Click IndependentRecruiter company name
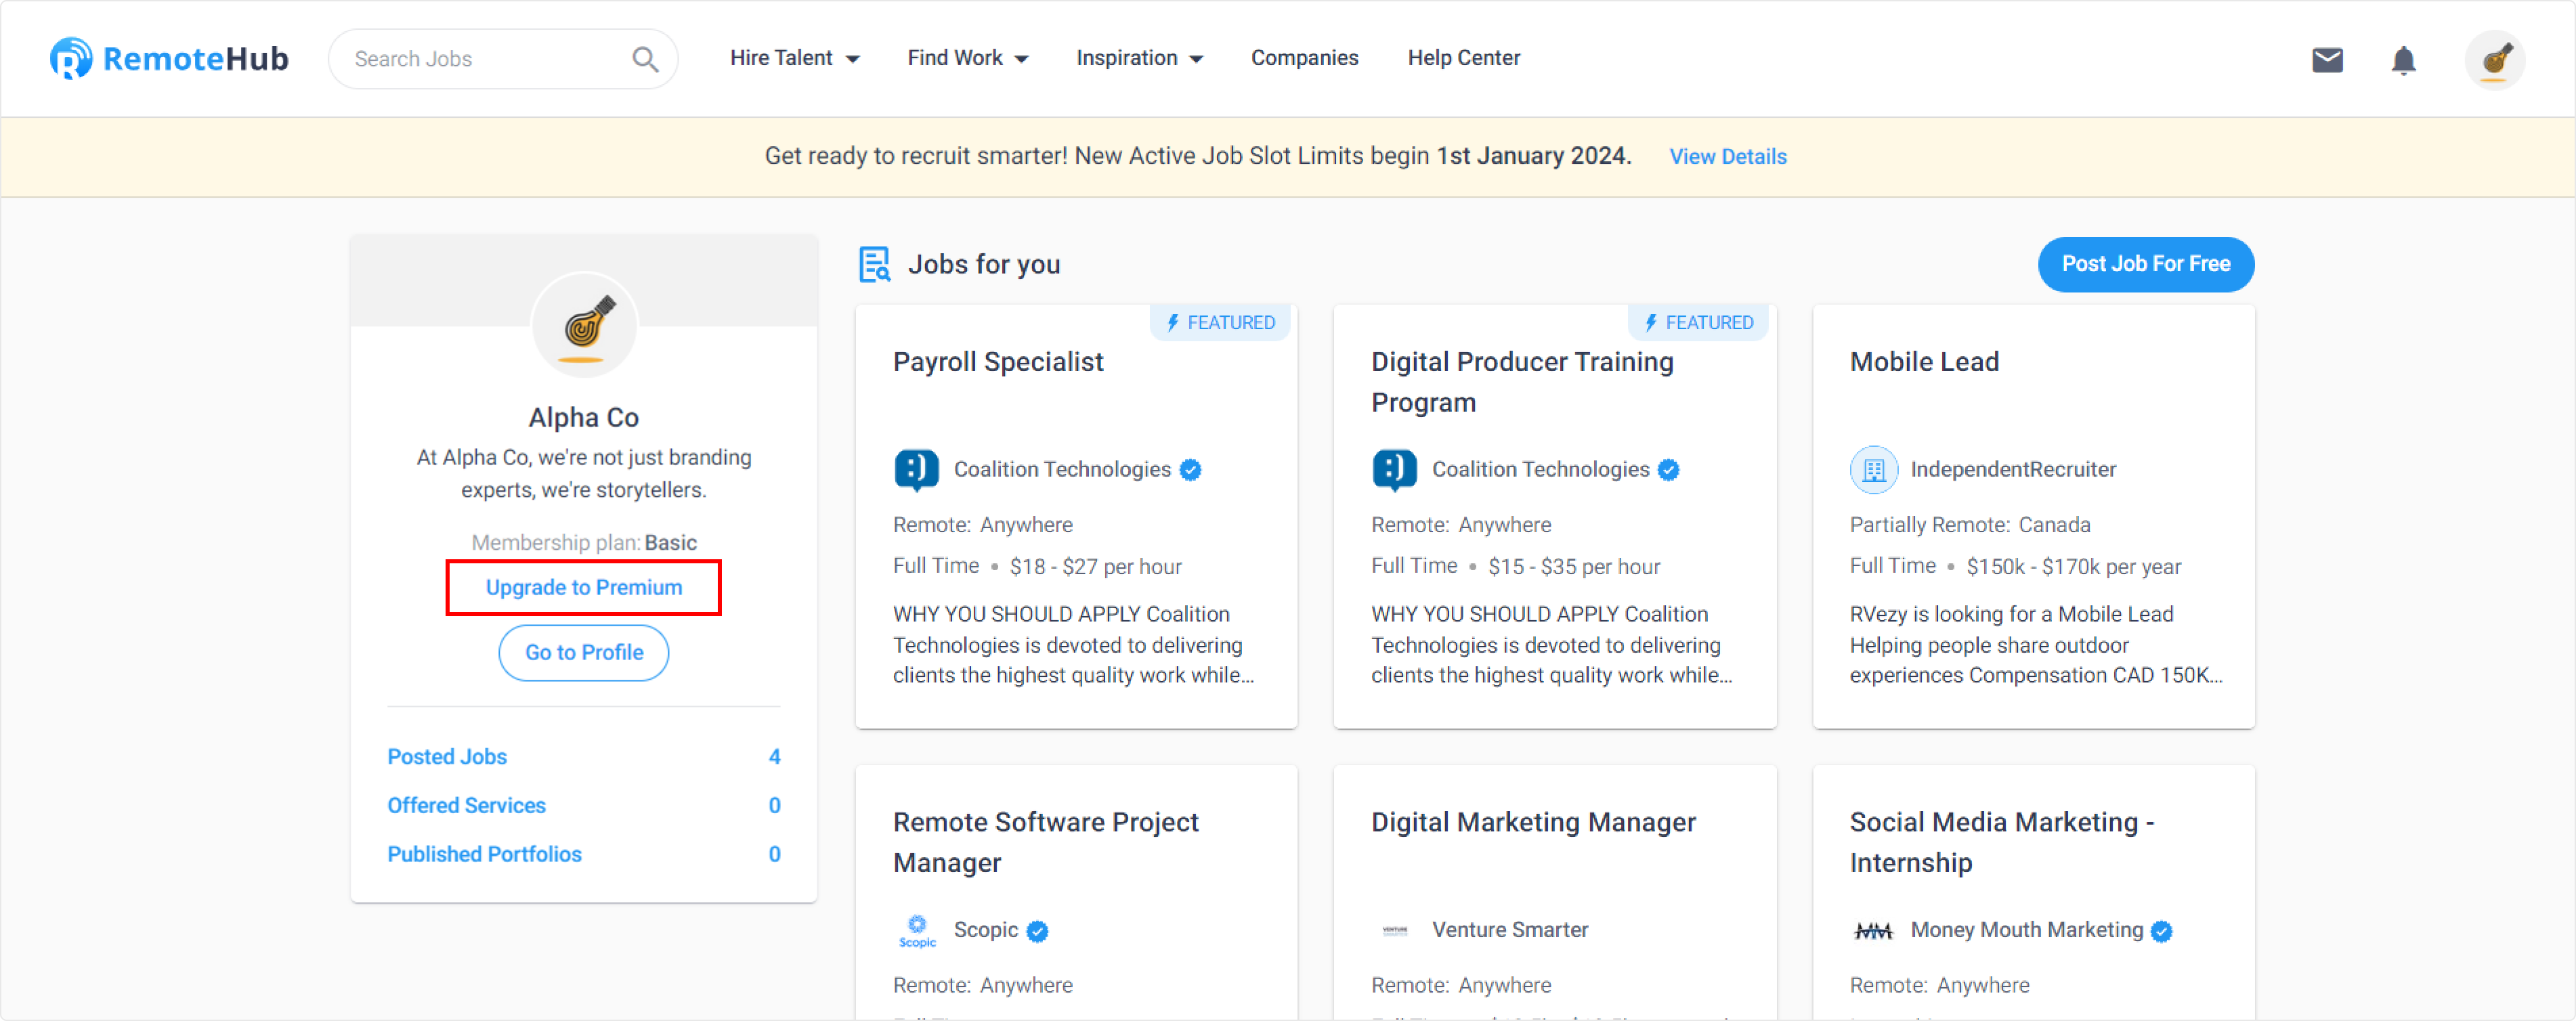2576x1021 pixels. pyautogui.click(x=2012, y=469)
